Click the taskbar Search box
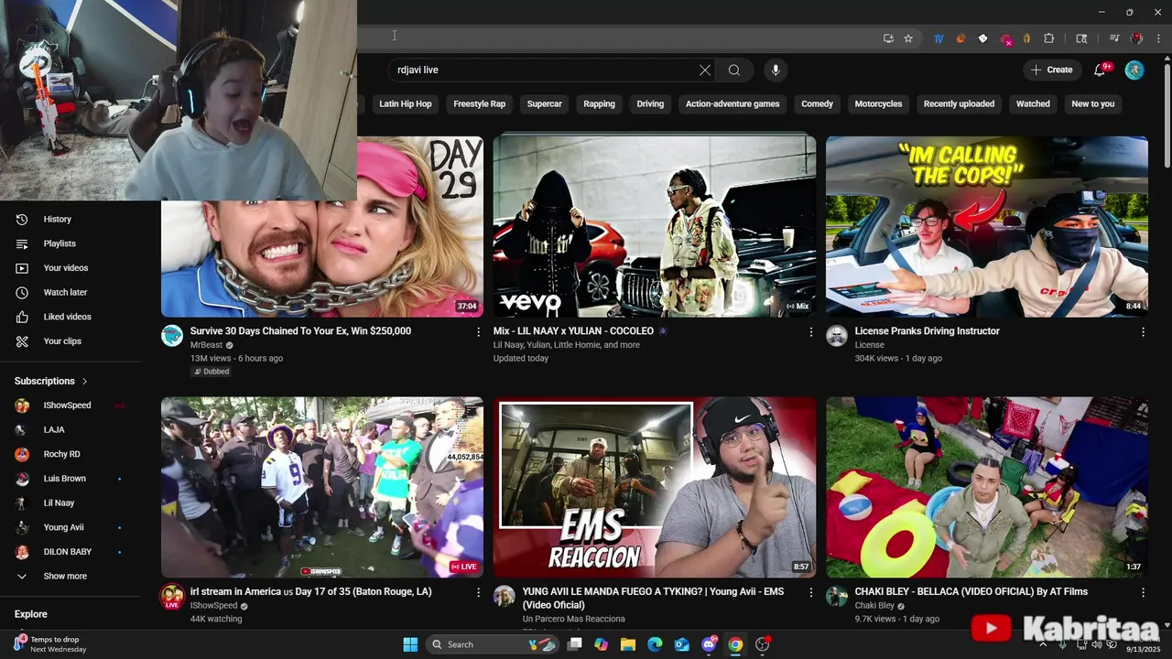This screenshot has height=659, width=1172. point(494,644)
